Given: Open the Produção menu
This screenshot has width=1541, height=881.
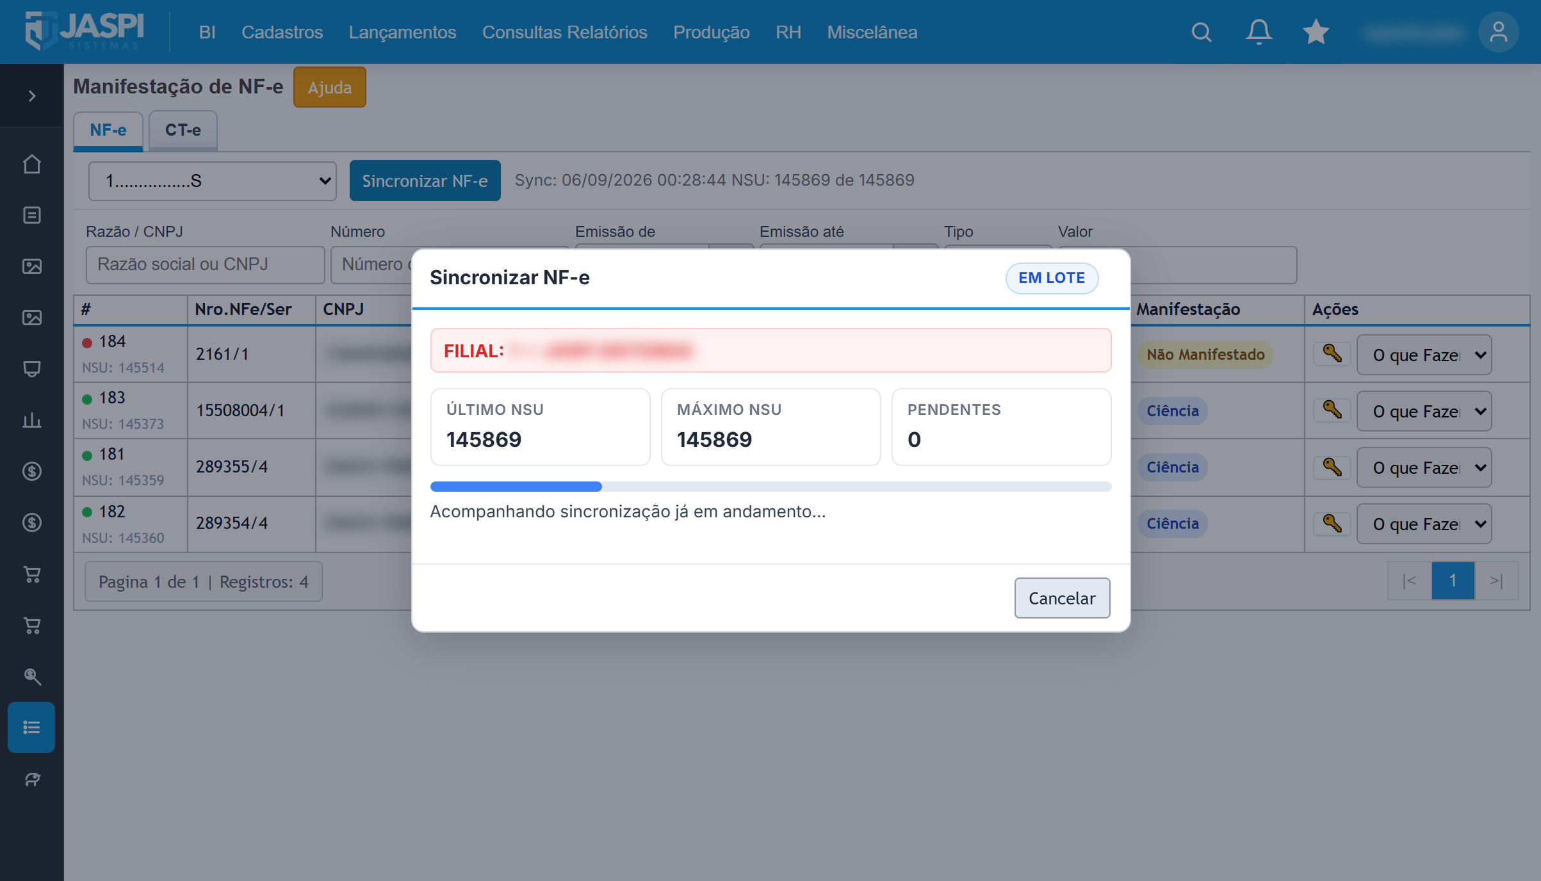Looking at the screenshot, I should (711, 32).
